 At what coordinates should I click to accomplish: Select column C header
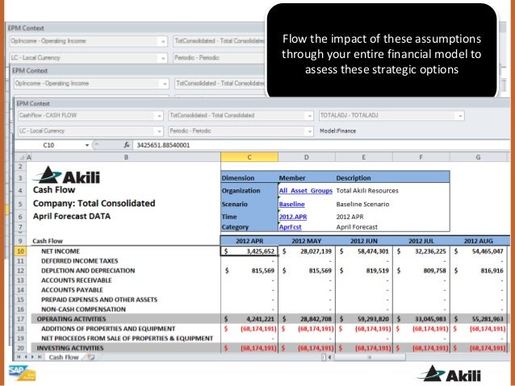click(x=249, y=157)
